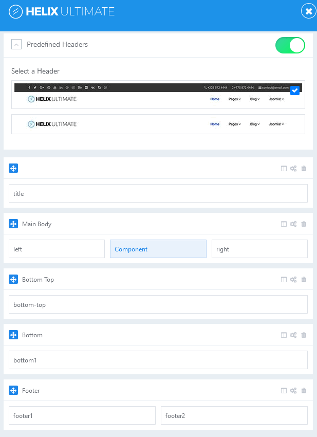This screenshot has width=317, height=437.
Task: Open the settings gear on the Bottom row
Action: 293,335
